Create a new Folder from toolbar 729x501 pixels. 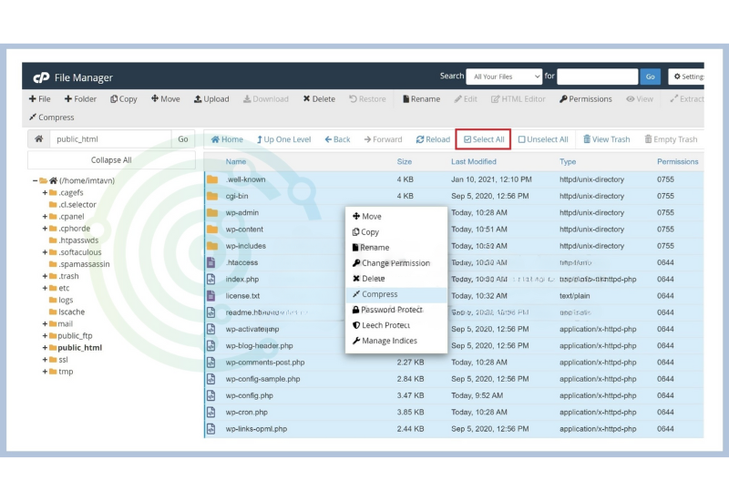80,99
